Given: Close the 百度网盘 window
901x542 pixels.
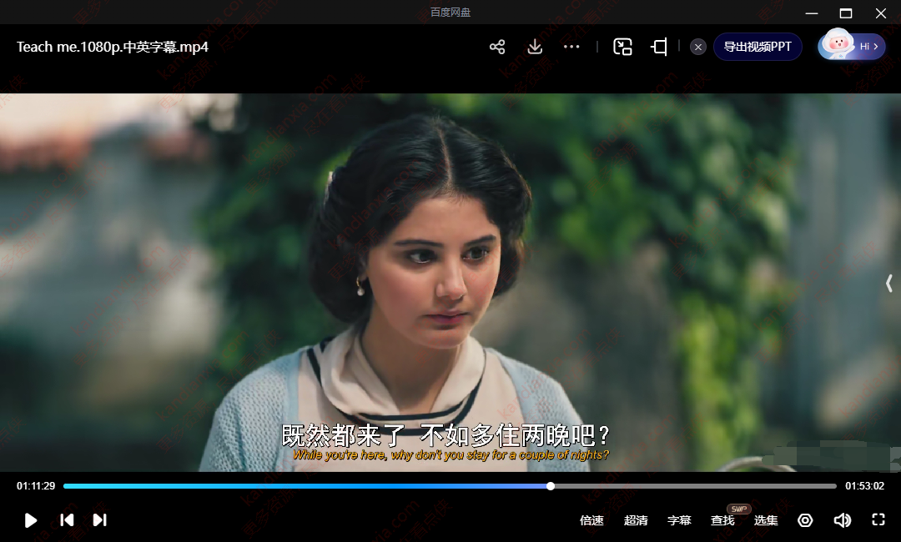Looking at the screenshot, I should 880,13.
